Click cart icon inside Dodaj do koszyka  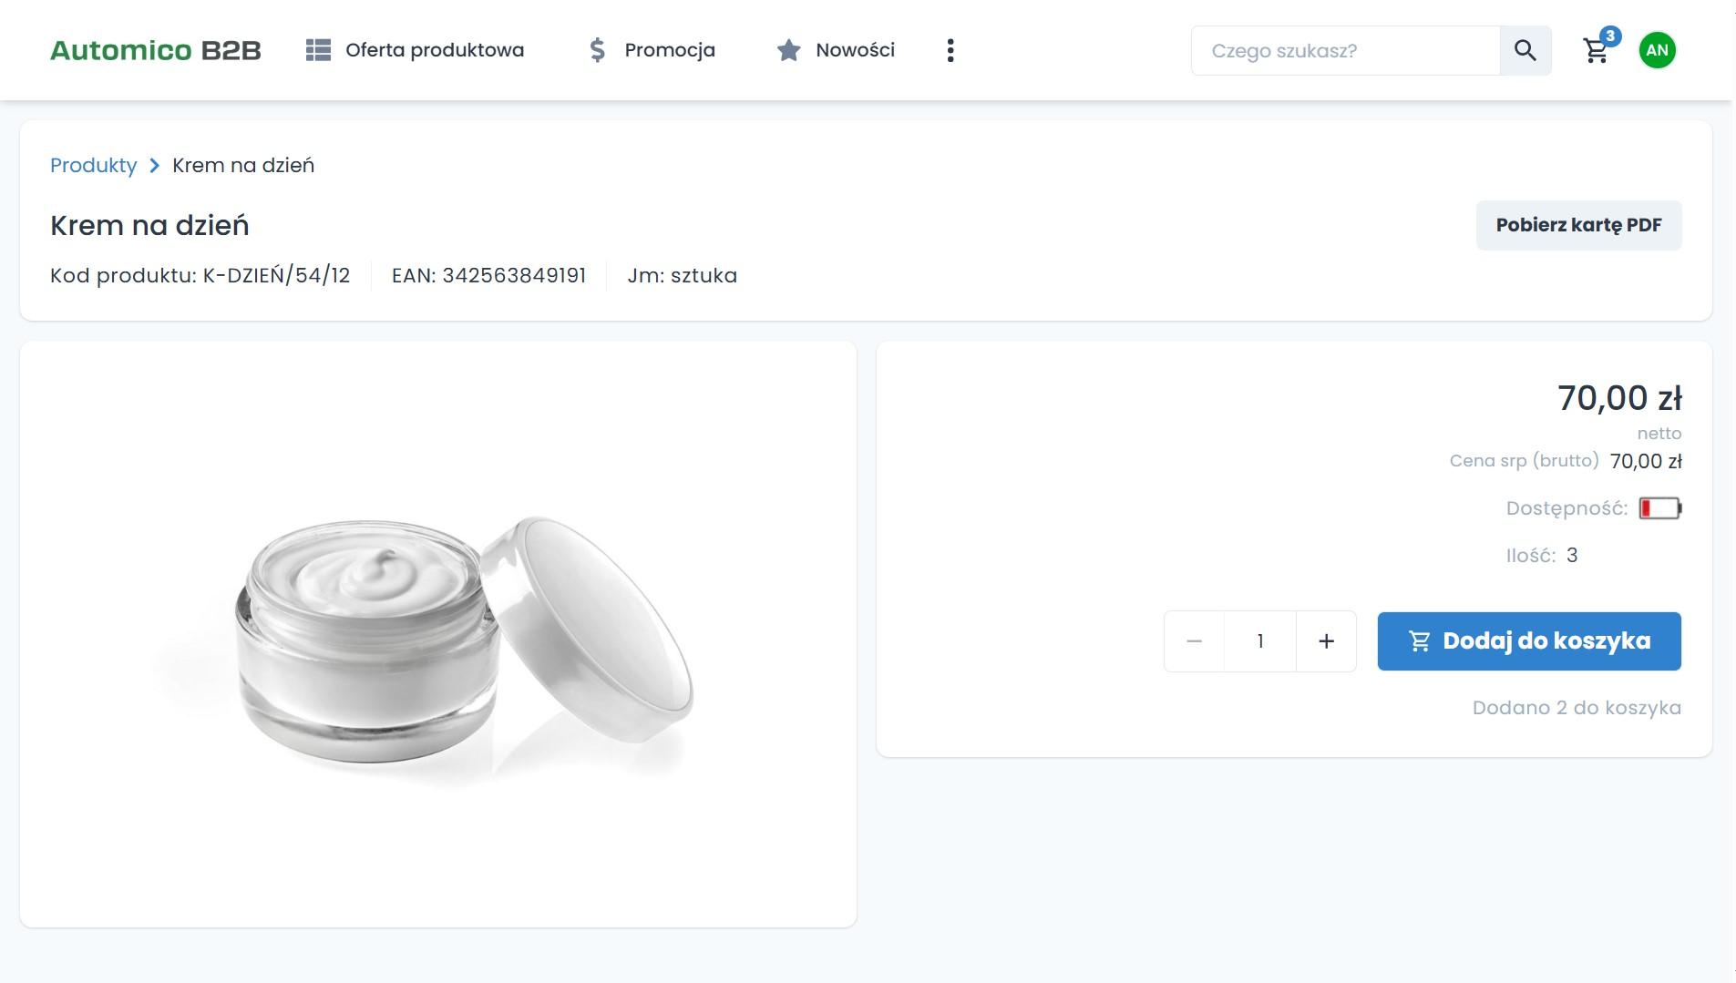point(1419,641)
